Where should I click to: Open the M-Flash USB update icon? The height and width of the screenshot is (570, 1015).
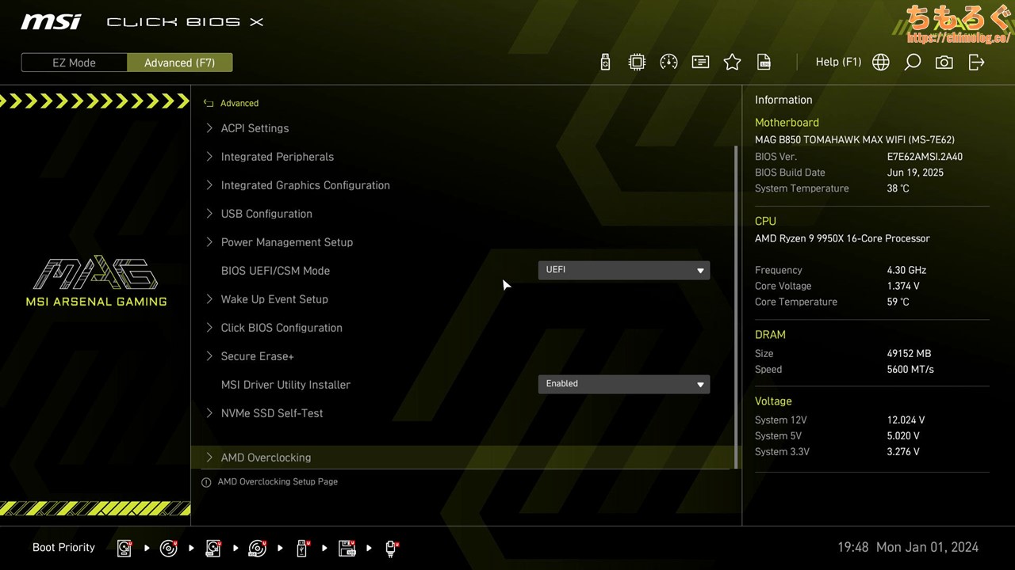605,63
